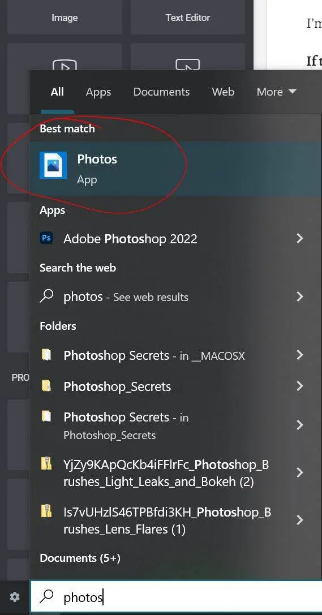Click the Light_Leaks_and_Bokeh zip file icon
The image size is (322, 615).
(x=46, y=463)
